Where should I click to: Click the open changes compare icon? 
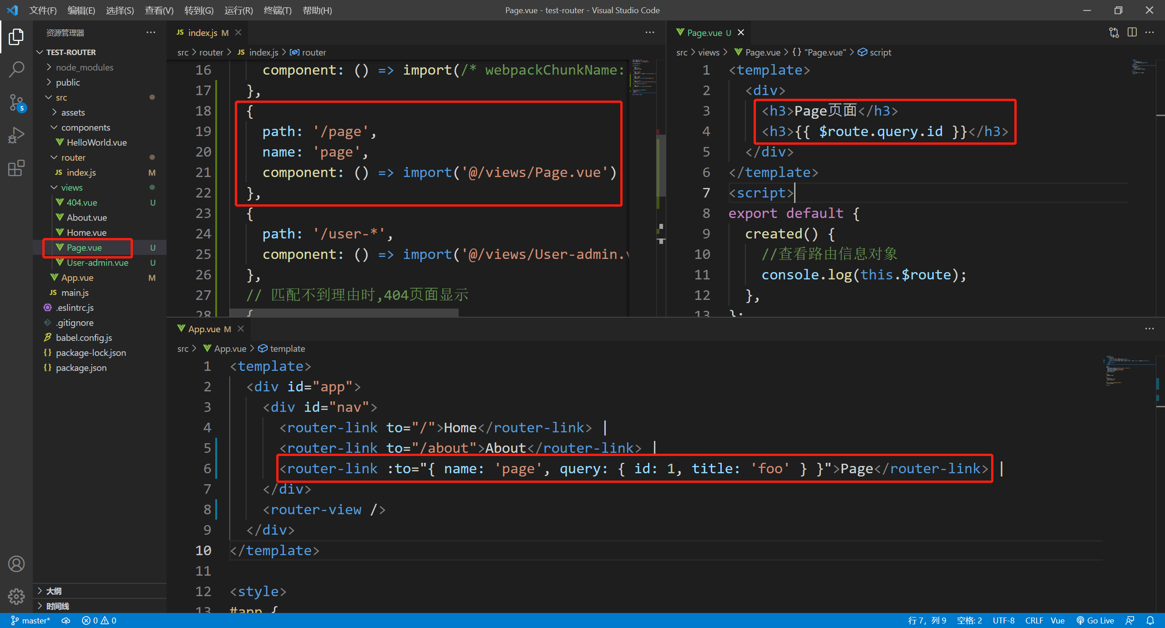[x=1114, y=32]
